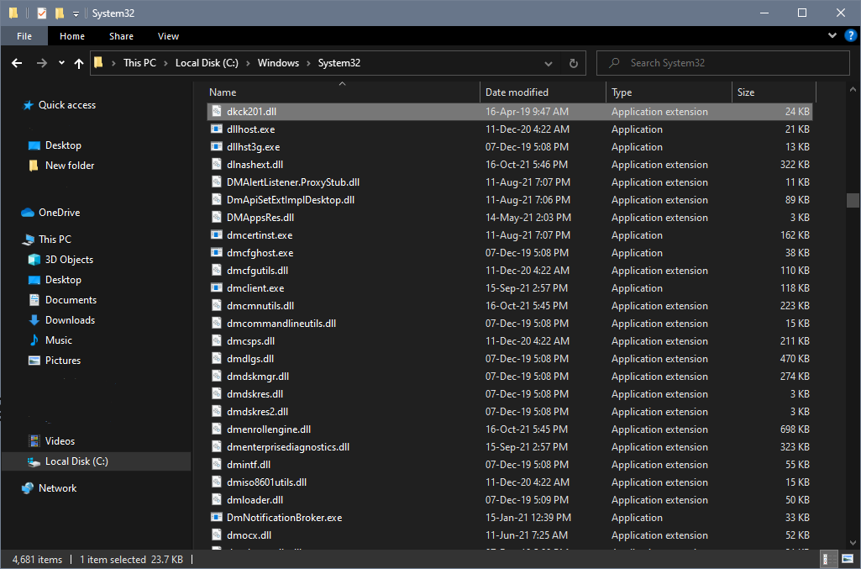Open the File menu

pos(24,36)
